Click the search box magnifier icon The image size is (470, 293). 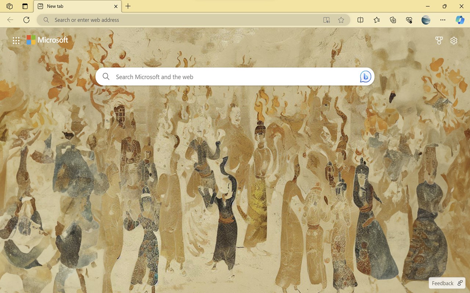pos(106,77)
